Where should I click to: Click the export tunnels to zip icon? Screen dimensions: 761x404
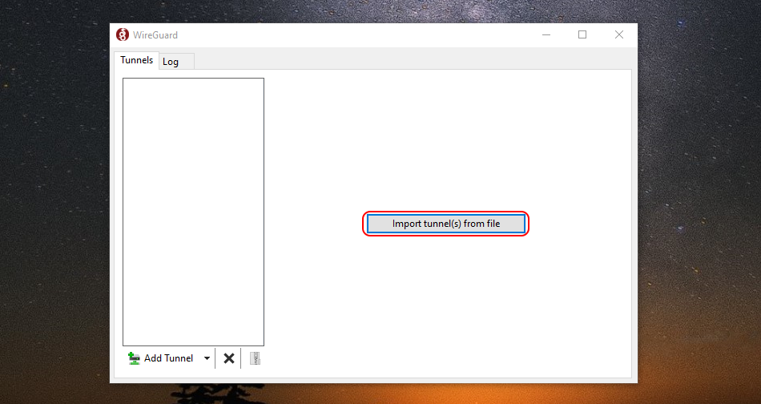pyautogui.click(x=255, y=358)
